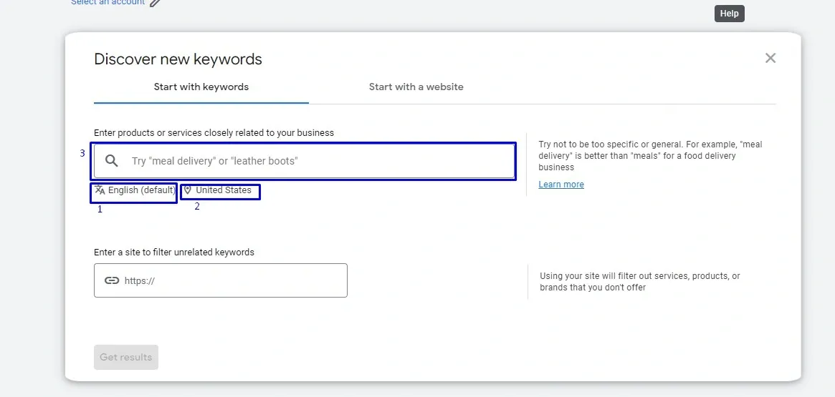
Task: Click the 'Enter products or services closely related' label
Action: coord(214,133)
